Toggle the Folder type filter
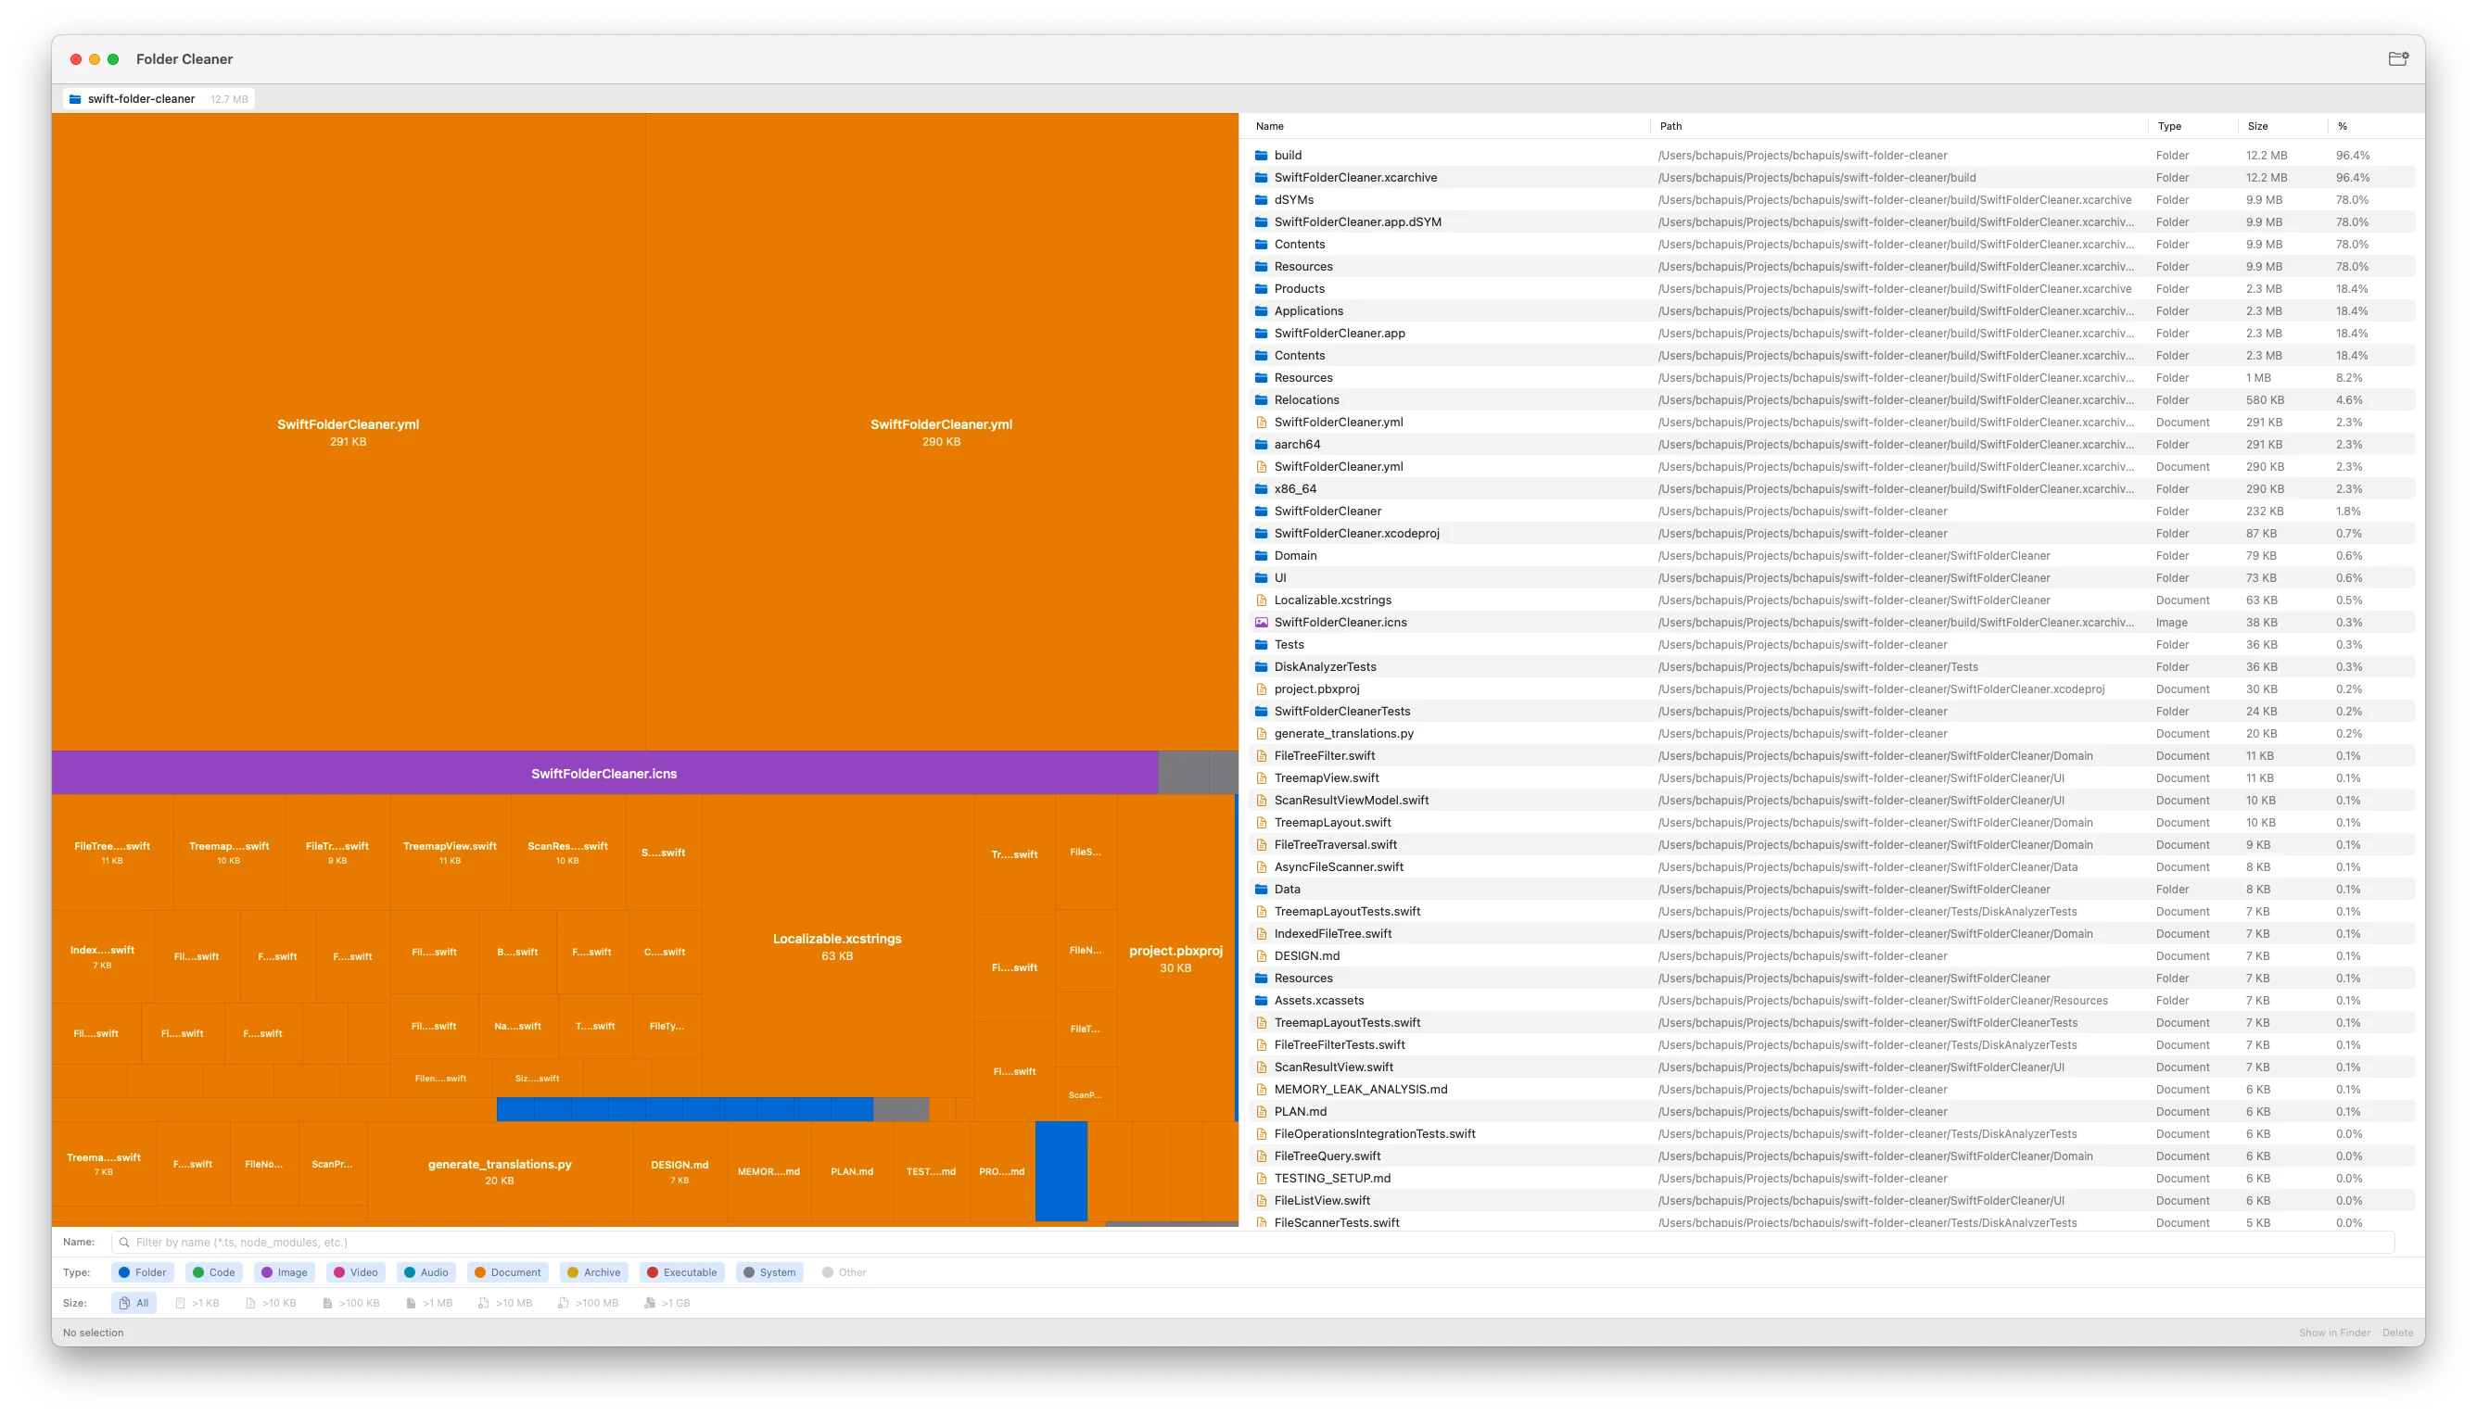Image resolution: width=2477 pixels, height=1415 pixels. coord(142,1272)
